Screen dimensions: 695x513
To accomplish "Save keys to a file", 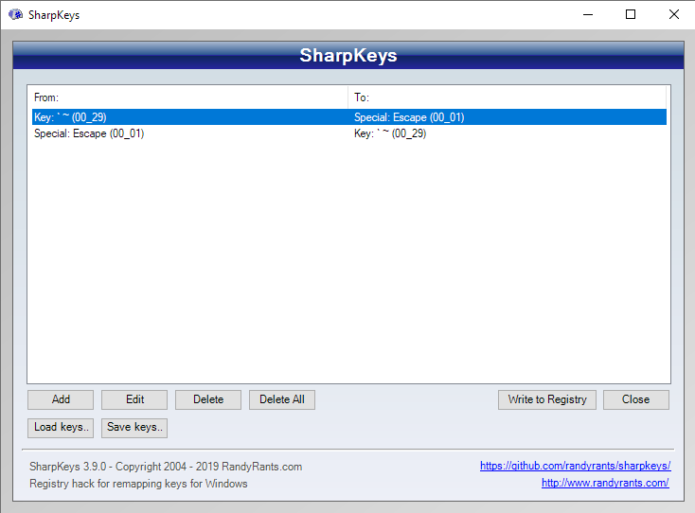I will (x=134, y=428).
